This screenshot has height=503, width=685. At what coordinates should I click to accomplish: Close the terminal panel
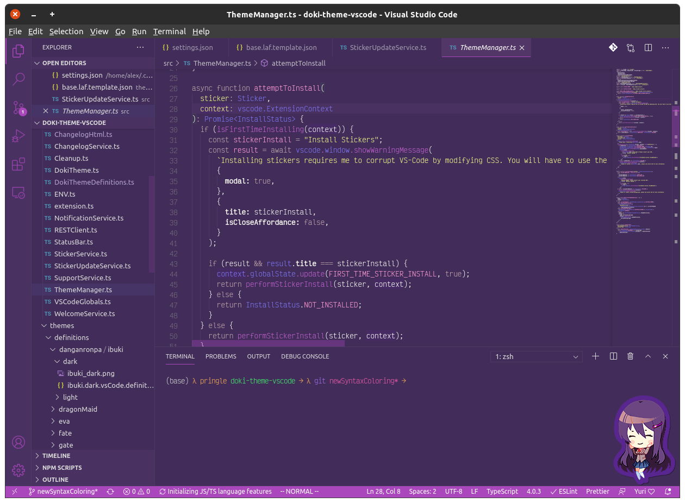(665, 356)
